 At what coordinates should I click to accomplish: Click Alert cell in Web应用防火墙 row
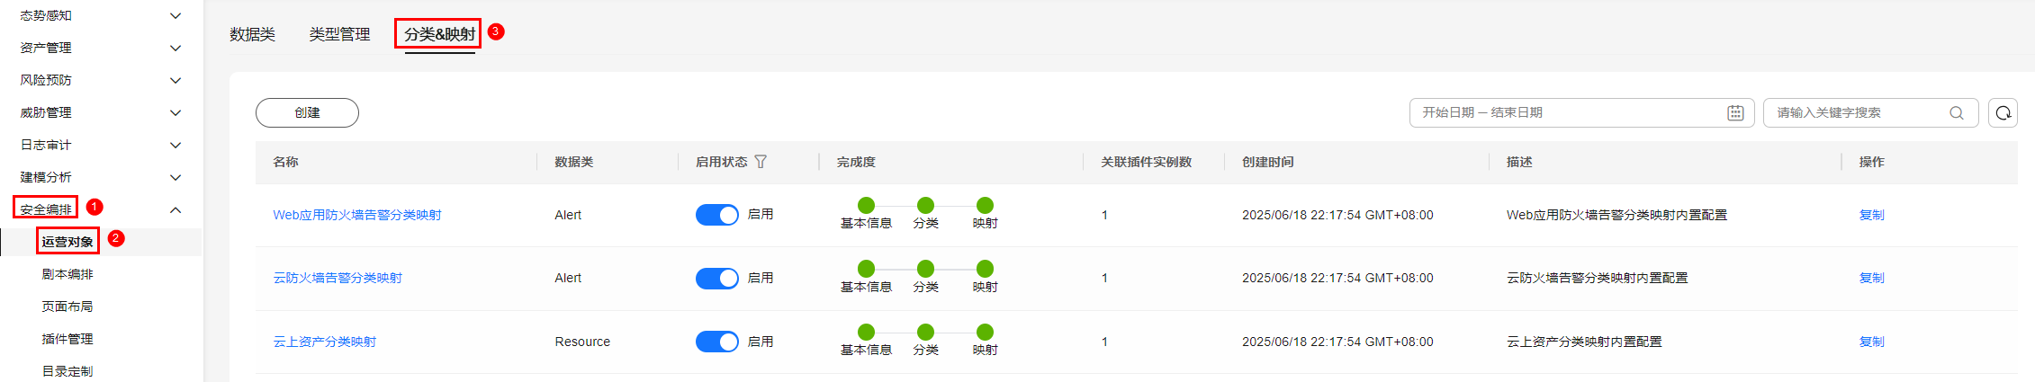point(568,215)
